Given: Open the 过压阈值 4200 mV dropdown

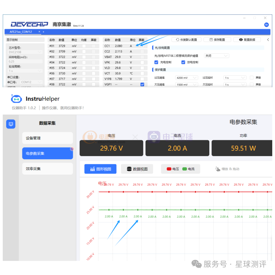Looking at the screenshot, I should pyautogui.click(x=187, y=78).
